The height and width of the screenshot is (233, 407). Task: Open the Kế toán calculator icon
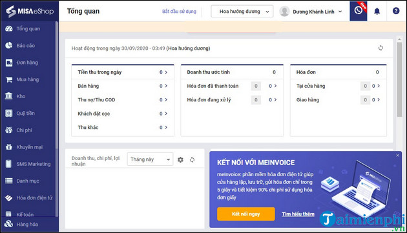(8, 214)
